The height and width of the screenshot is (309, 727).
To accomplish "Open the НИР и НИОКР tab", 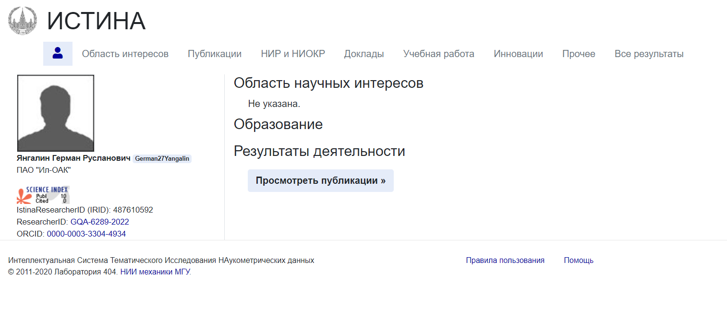I will [x=293, y=54].
